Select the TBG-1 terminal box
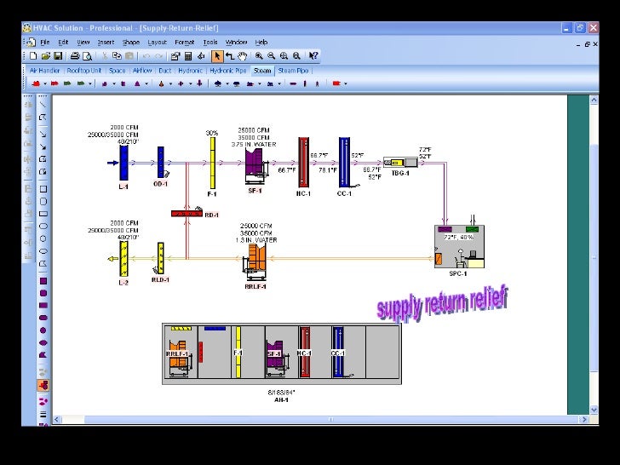 [x=400, y=163]
